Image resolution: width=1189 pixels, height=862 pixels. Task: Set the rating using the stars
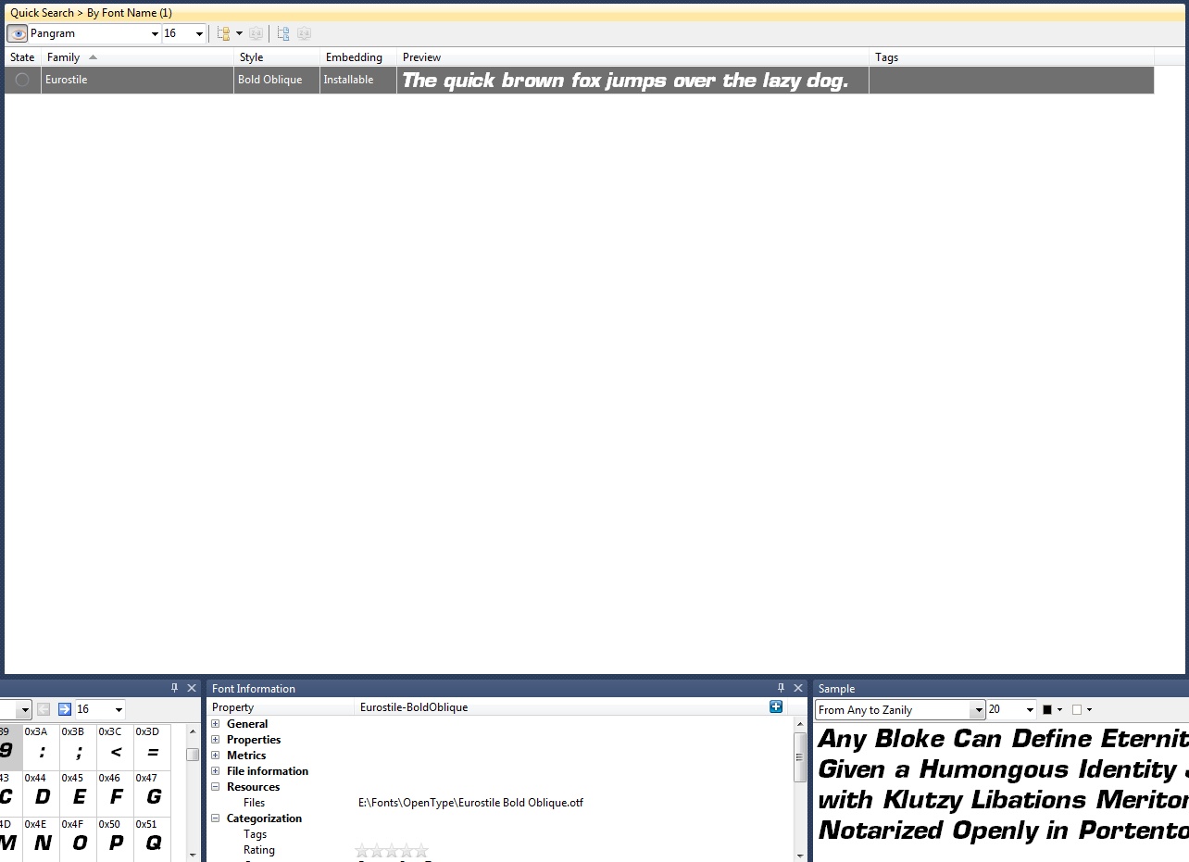coord(392,850)
